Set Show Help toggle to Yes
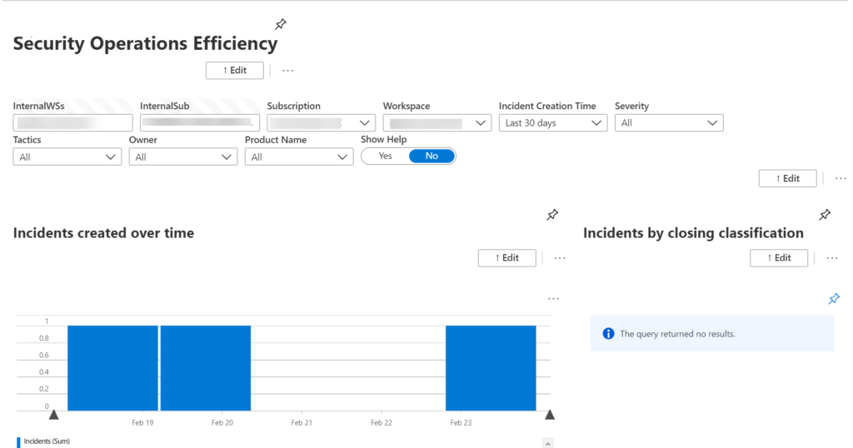The height and width of the screenshot is (448, 853). pyautogui.click(x=385, y=156)
